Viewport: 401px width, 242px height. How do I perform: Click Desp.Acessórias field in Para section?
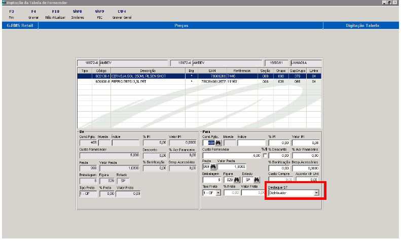coord(305,168)
